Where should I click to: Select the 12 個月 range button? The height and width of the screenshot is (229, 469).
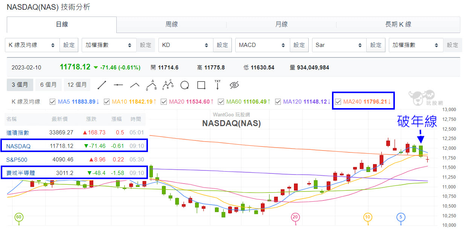[x=77, y=85]
